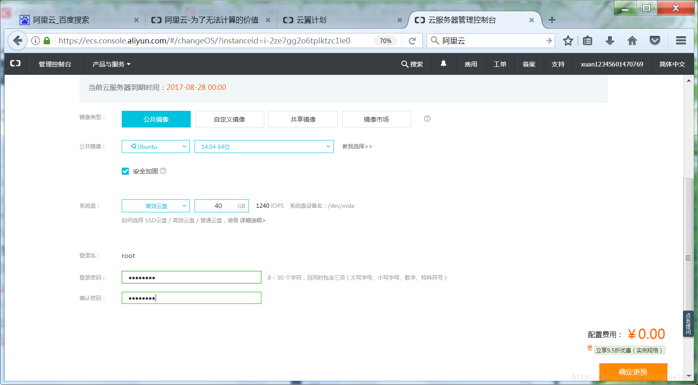Select the 公共镜像 image type
698x385 pixels.
(156, 119)
